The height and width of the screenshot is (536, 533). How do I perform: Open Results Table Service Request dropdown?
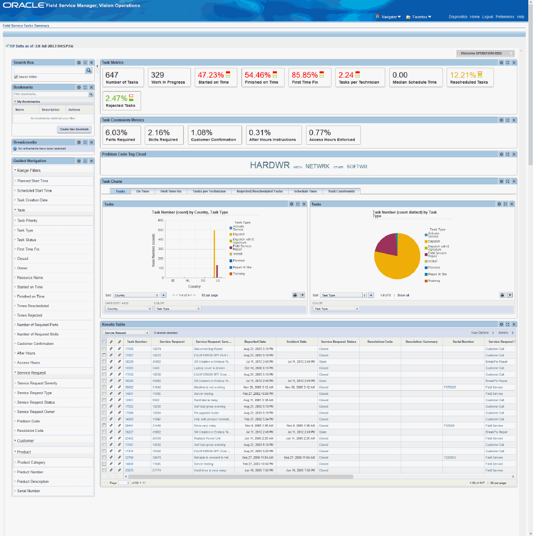(x=126, y=333)
